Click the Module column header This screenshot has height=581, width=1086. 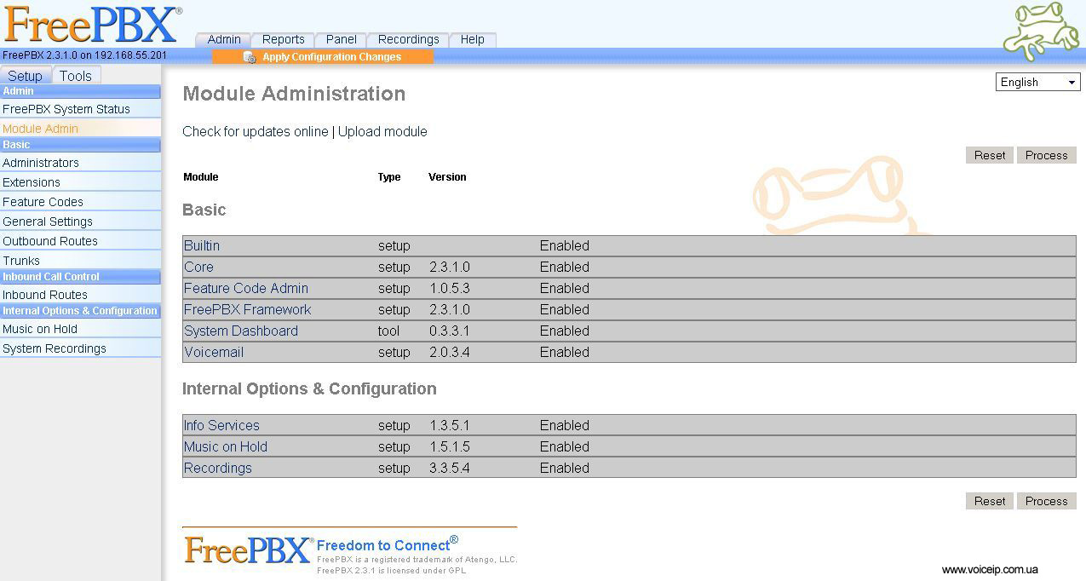[x=201, y=177]
